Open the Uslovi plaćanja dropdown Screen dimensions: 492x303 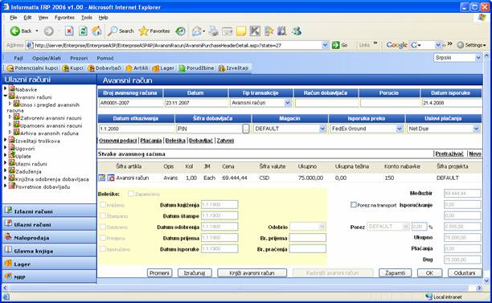(x=476, y=129)
